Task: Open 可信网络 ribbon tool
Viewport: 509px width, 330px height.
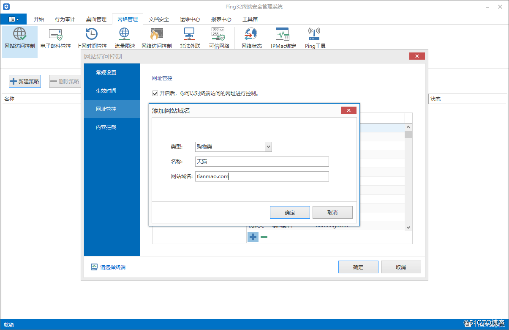Action: pos(219,38)
